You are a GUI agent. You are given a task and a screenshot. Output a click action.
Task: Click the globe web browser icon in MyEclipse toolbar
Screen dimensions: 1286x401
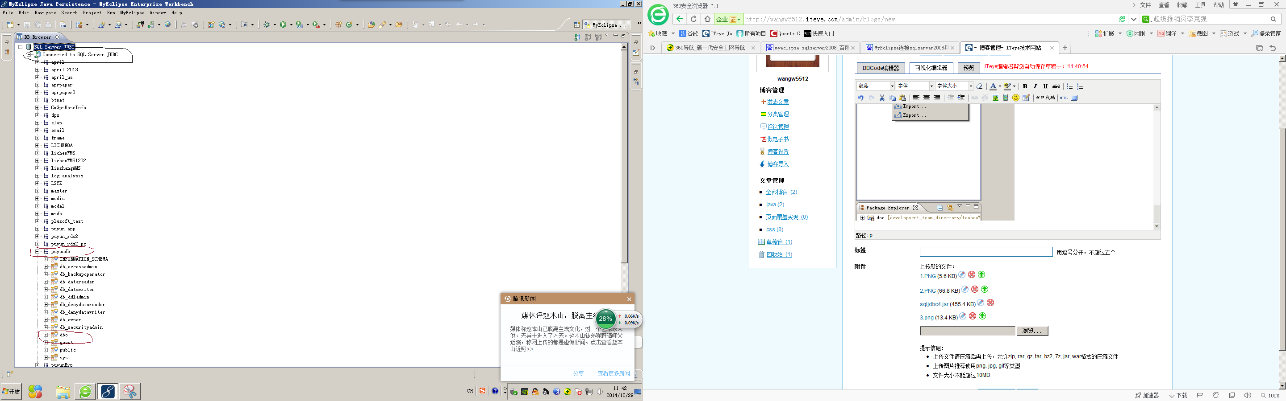[168, 25]
